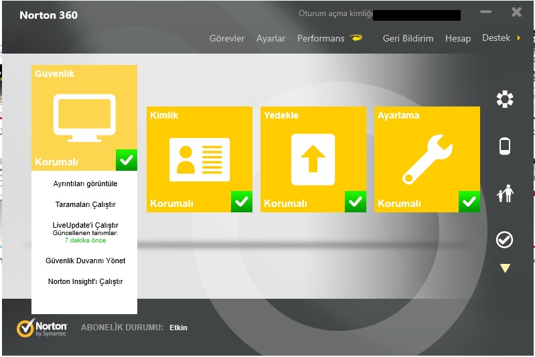Open the Destek menu
Viewport: 535px width, 357px height.
(x=496, y=38)
